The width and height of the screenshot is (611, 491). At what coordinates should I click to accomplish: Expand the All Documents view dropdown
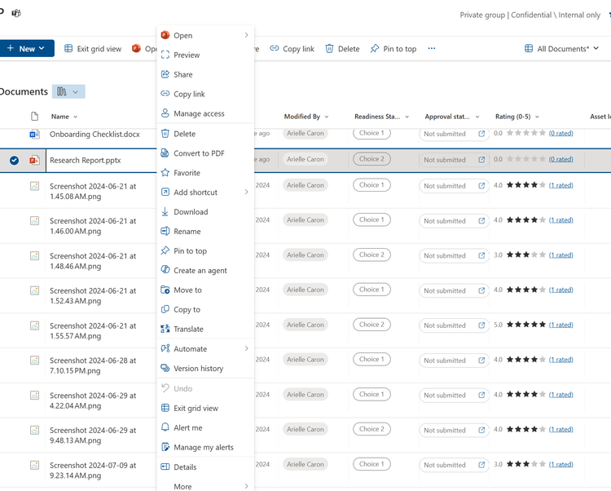pyautogui.click(x=561, y=49)
